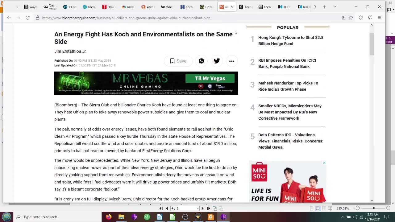Open RBI Imposes Penalties on ICICI story
Viewport: 395px width, 222px height.
coord(287,63)
